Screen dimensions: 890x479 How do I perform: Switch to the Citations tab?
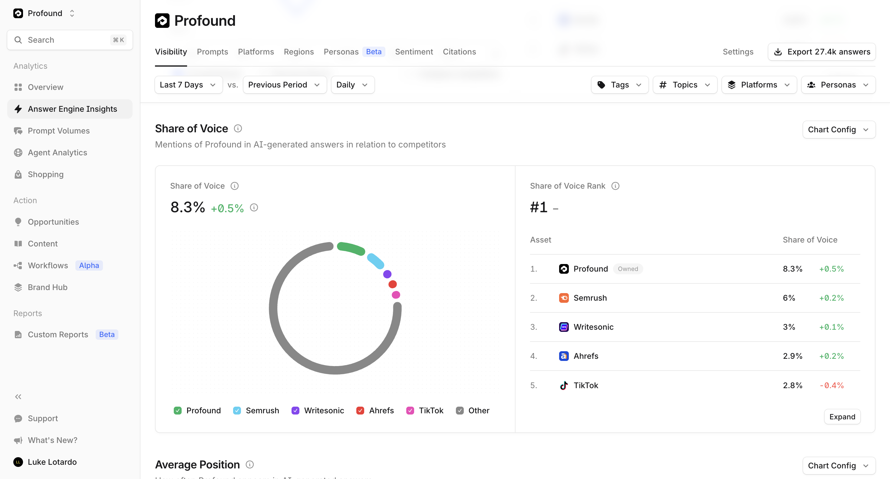click(x=459, y=52)
